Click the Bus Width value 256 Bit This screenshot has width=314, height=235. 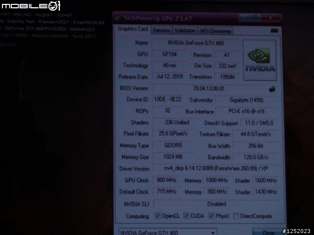(x=256, y=146)
